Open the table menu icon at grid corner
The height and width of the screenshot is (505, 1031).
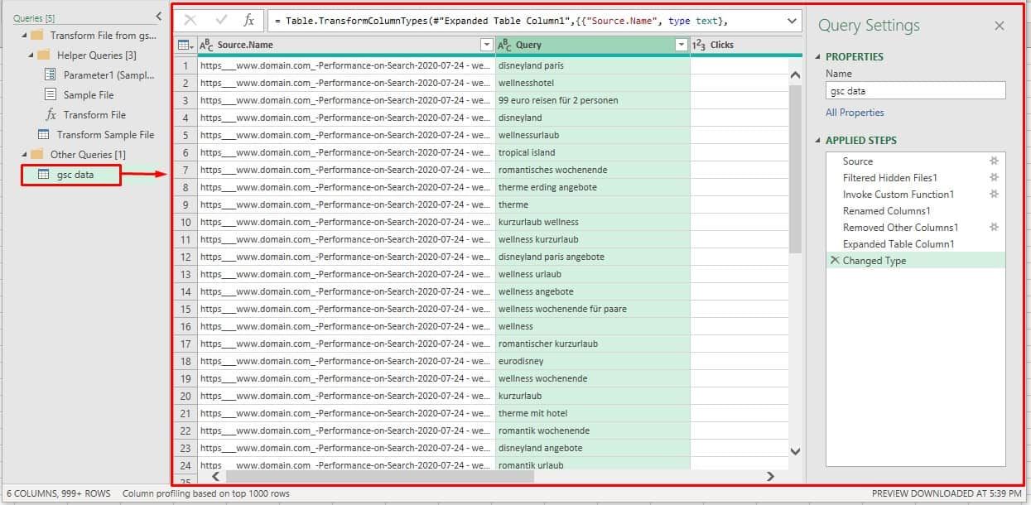coord(185,45)
